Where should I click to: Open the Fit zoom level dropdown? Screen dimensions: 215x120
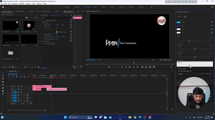(x=101, y=60)
